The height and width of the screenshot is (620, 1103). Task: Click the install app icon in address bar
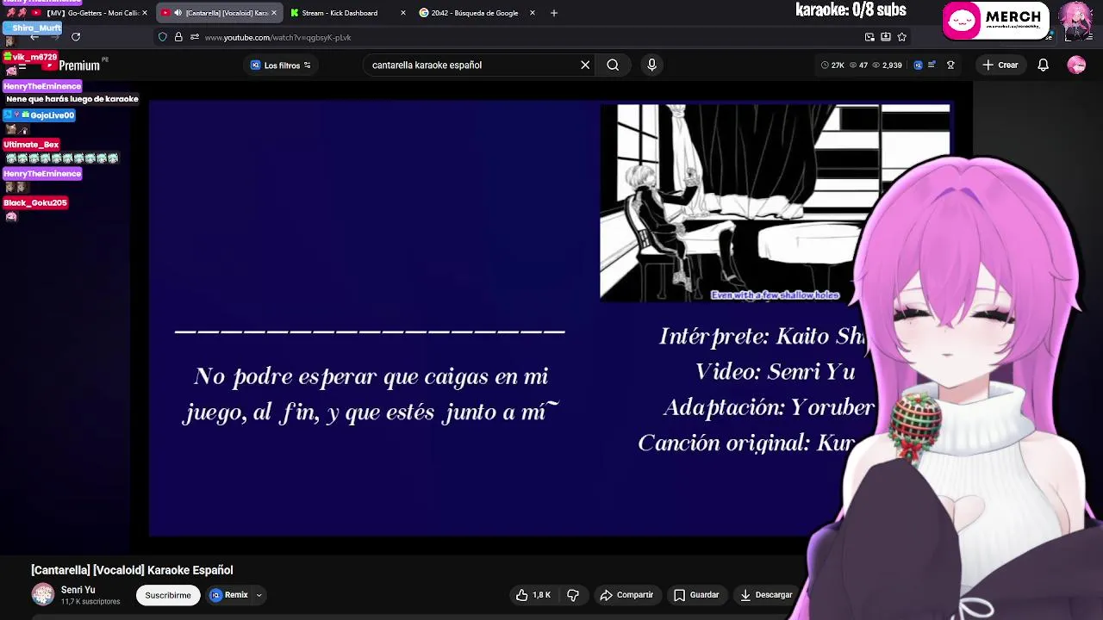[886, 37]
